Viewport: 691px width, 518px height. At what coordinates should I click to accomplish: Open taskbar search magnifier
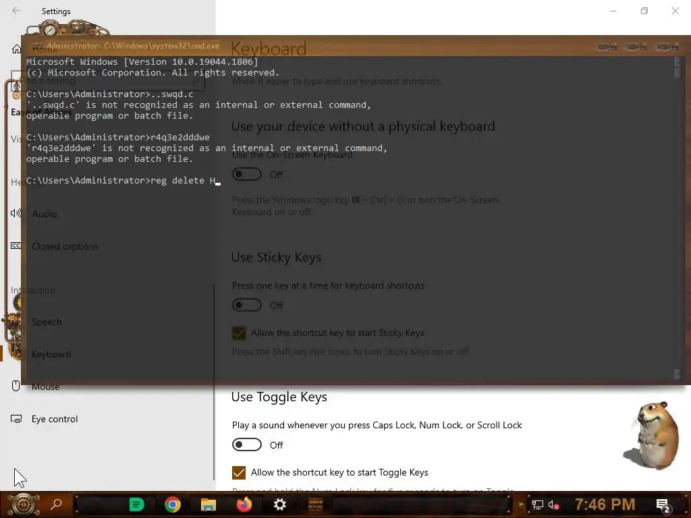(57, 505)
